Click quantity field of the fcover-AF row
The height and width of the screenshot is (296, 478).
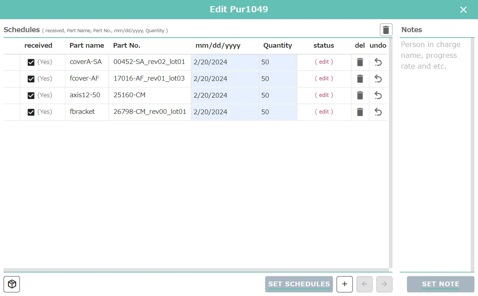[277, 79]
